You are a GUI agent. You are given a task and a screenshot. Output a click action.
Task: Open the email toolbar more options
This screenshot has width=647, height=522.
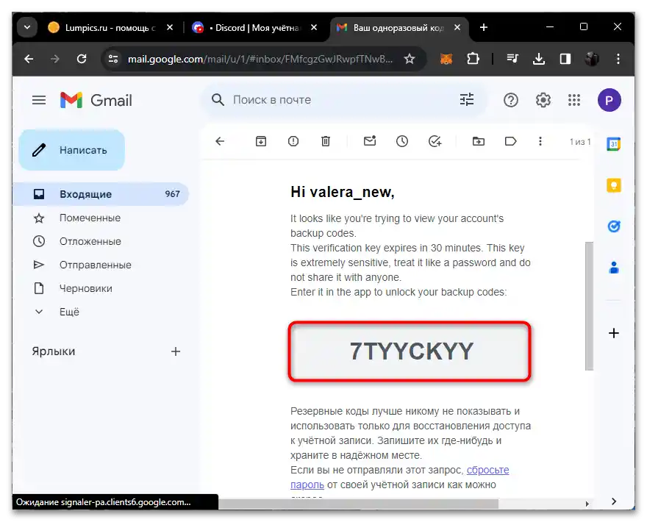coord(540,142)
